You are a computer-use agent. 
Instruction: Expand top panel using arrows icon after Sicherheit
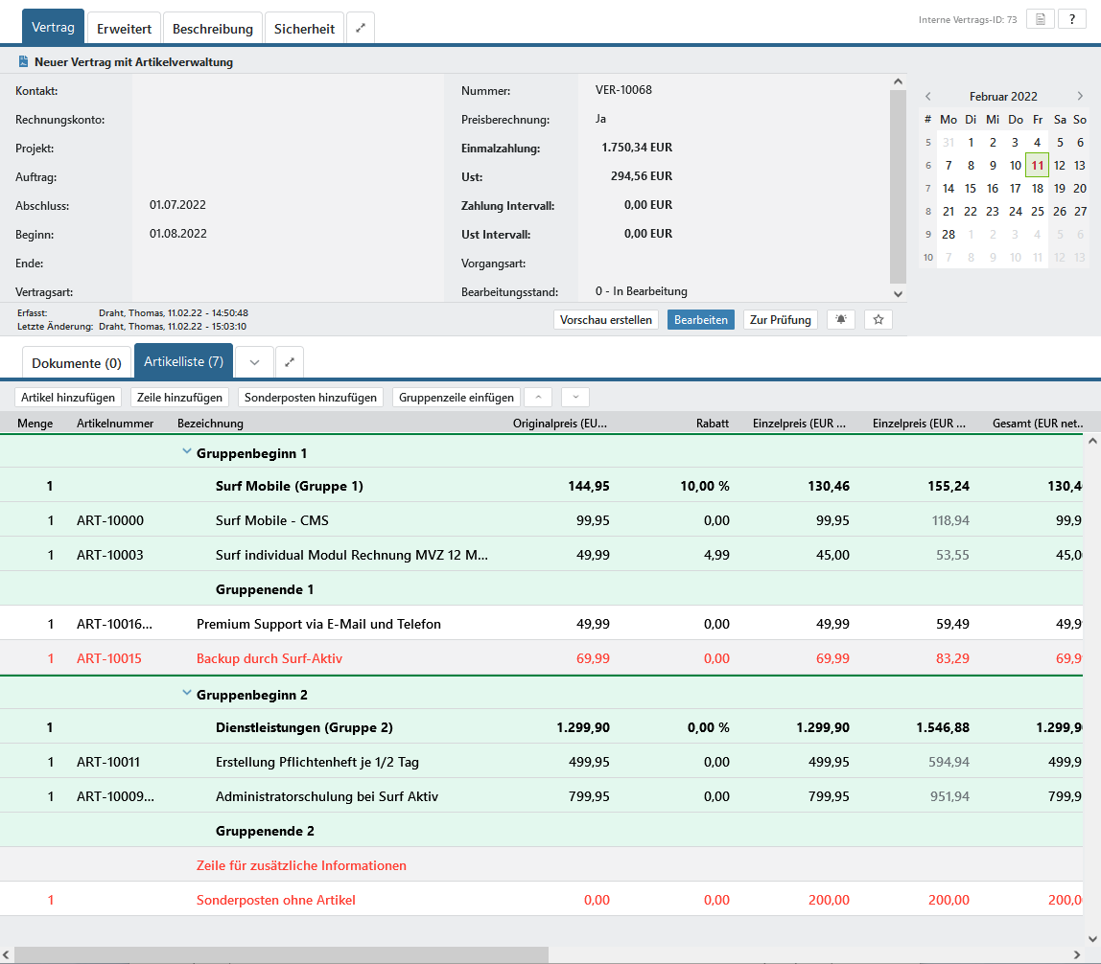pyautogui.click(x=361, y=29)
